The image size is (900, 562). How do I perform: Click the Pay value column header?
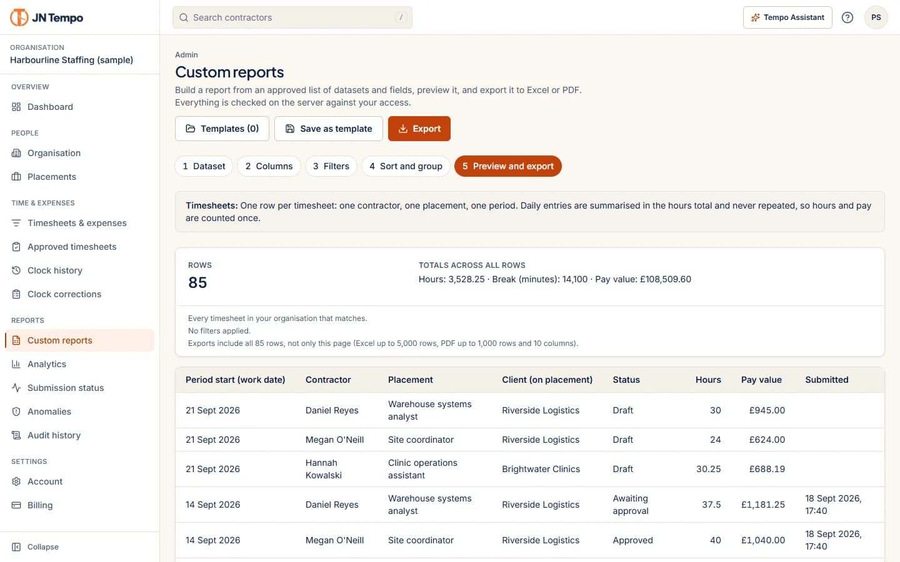(761, 380)
